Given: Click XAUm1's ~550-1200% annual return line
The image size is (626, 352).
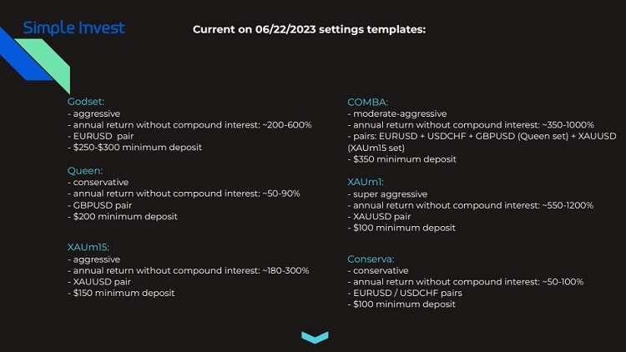Looking at the screenshot, I should [471, 205].
